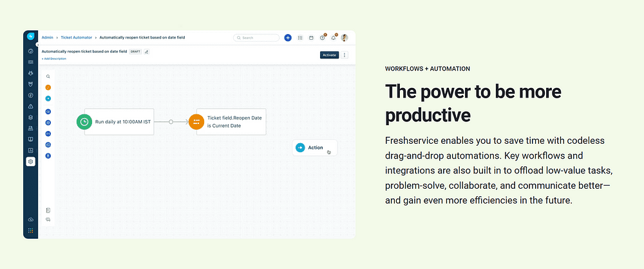Open the Dashboard gauge icon in sidebar
Viewport: 644px width, 269px height.
30,51
